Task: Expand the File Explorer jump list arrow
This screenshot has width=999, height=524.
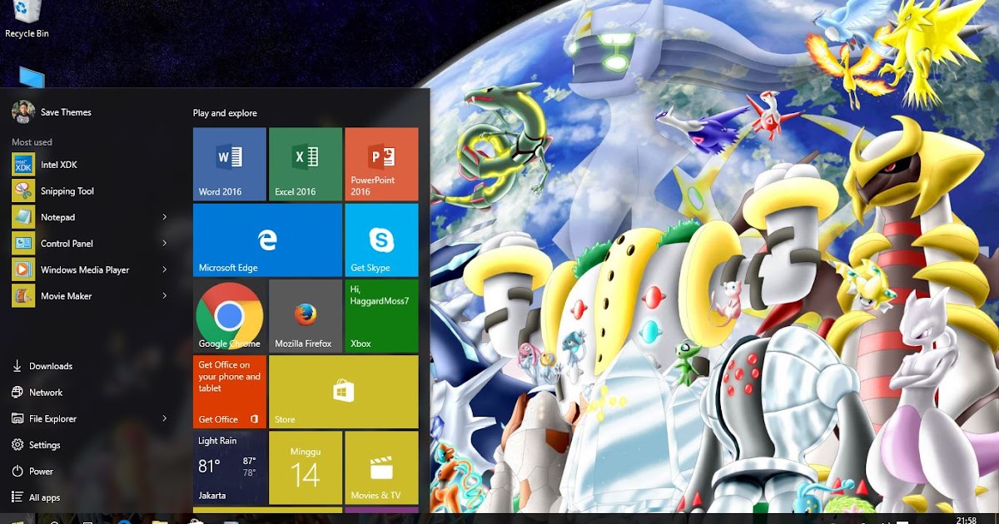Action: click(x=165, y=418)
